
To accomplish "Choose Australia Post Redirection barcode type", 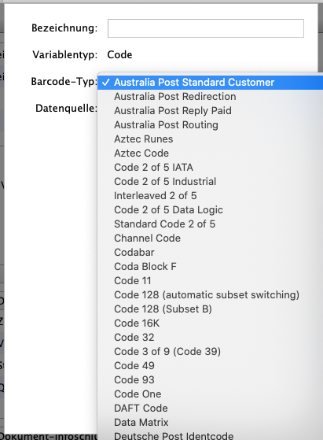I will (210, 97).
